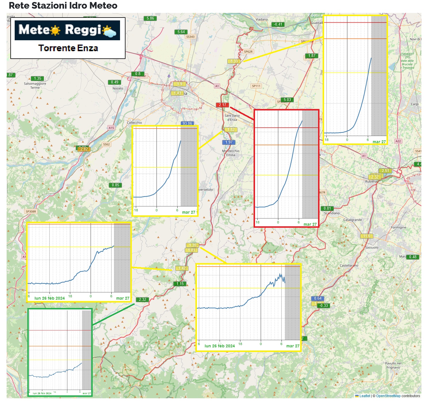Image resolution: width=428 pixels, height=402 pixels.
Task: Click the green 5.03 station marker
Action: click(287, 100)
